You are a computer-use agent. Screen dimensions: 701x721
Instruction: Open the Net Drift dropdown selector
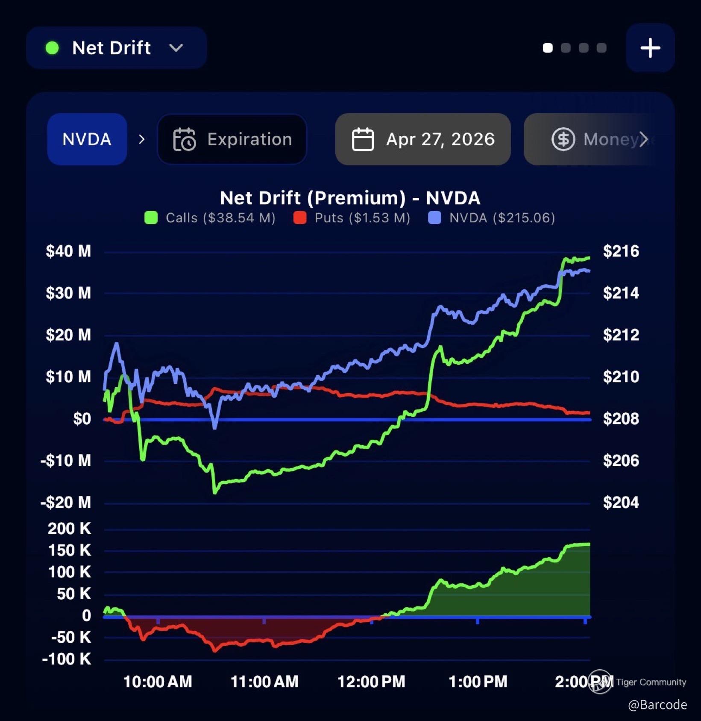[x=116, y=48]
